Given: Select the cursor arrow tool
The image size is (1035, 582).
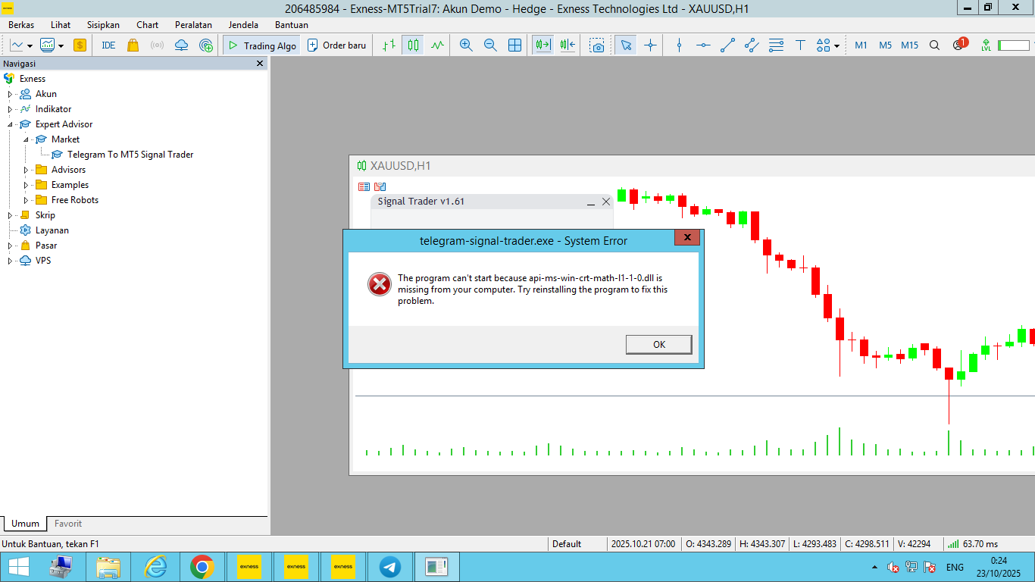Looking at the screenshot, I should click(x=626, y=45).
